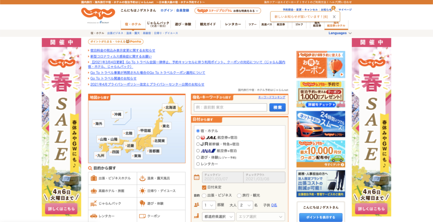This screenshot has height=222, width=433.
Task: Click the ポイントを表示する button
Action: pos(321,217)
